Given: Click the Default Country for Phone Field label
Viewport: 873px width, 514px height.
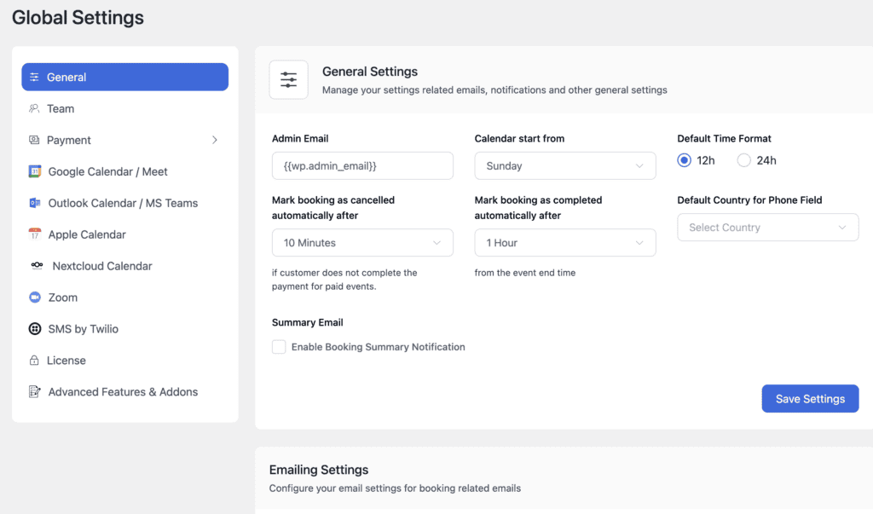Looking at the screenshot, I should tap(749, 200).
